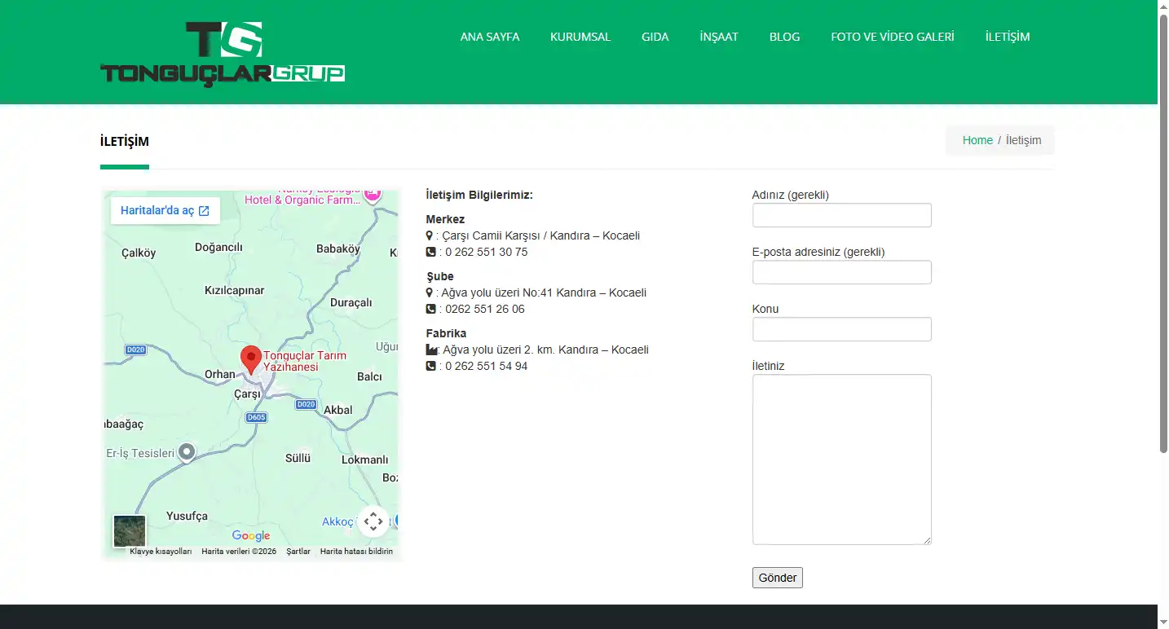Click phone number 0262 551 26 06
This screenshot has height=629, width=1169.
click(485, 309)
